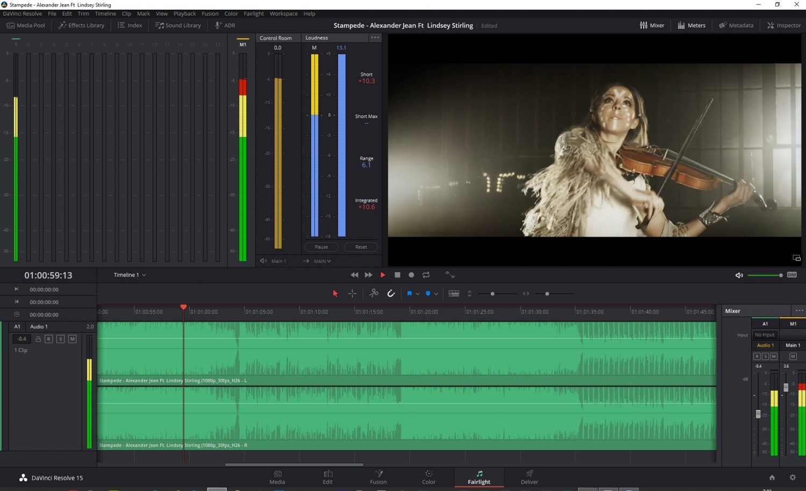Toggle the DIM button

coord(792,275)
